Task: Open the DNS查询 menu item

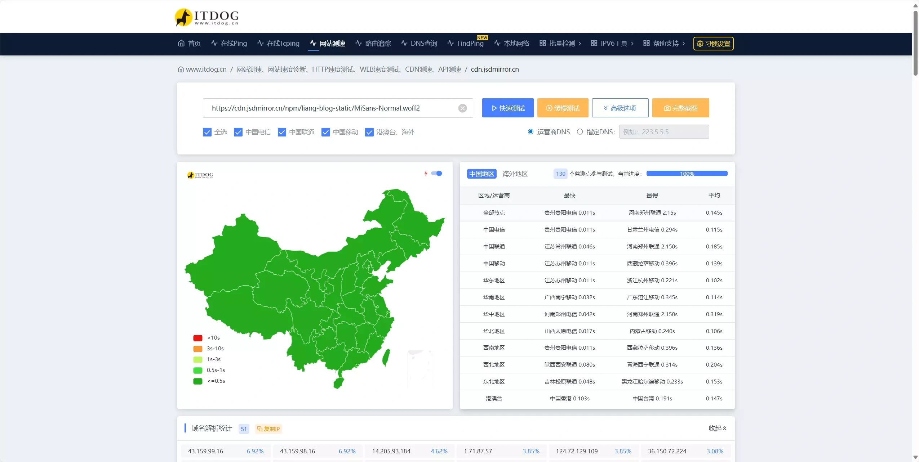Action: point(419,43)
